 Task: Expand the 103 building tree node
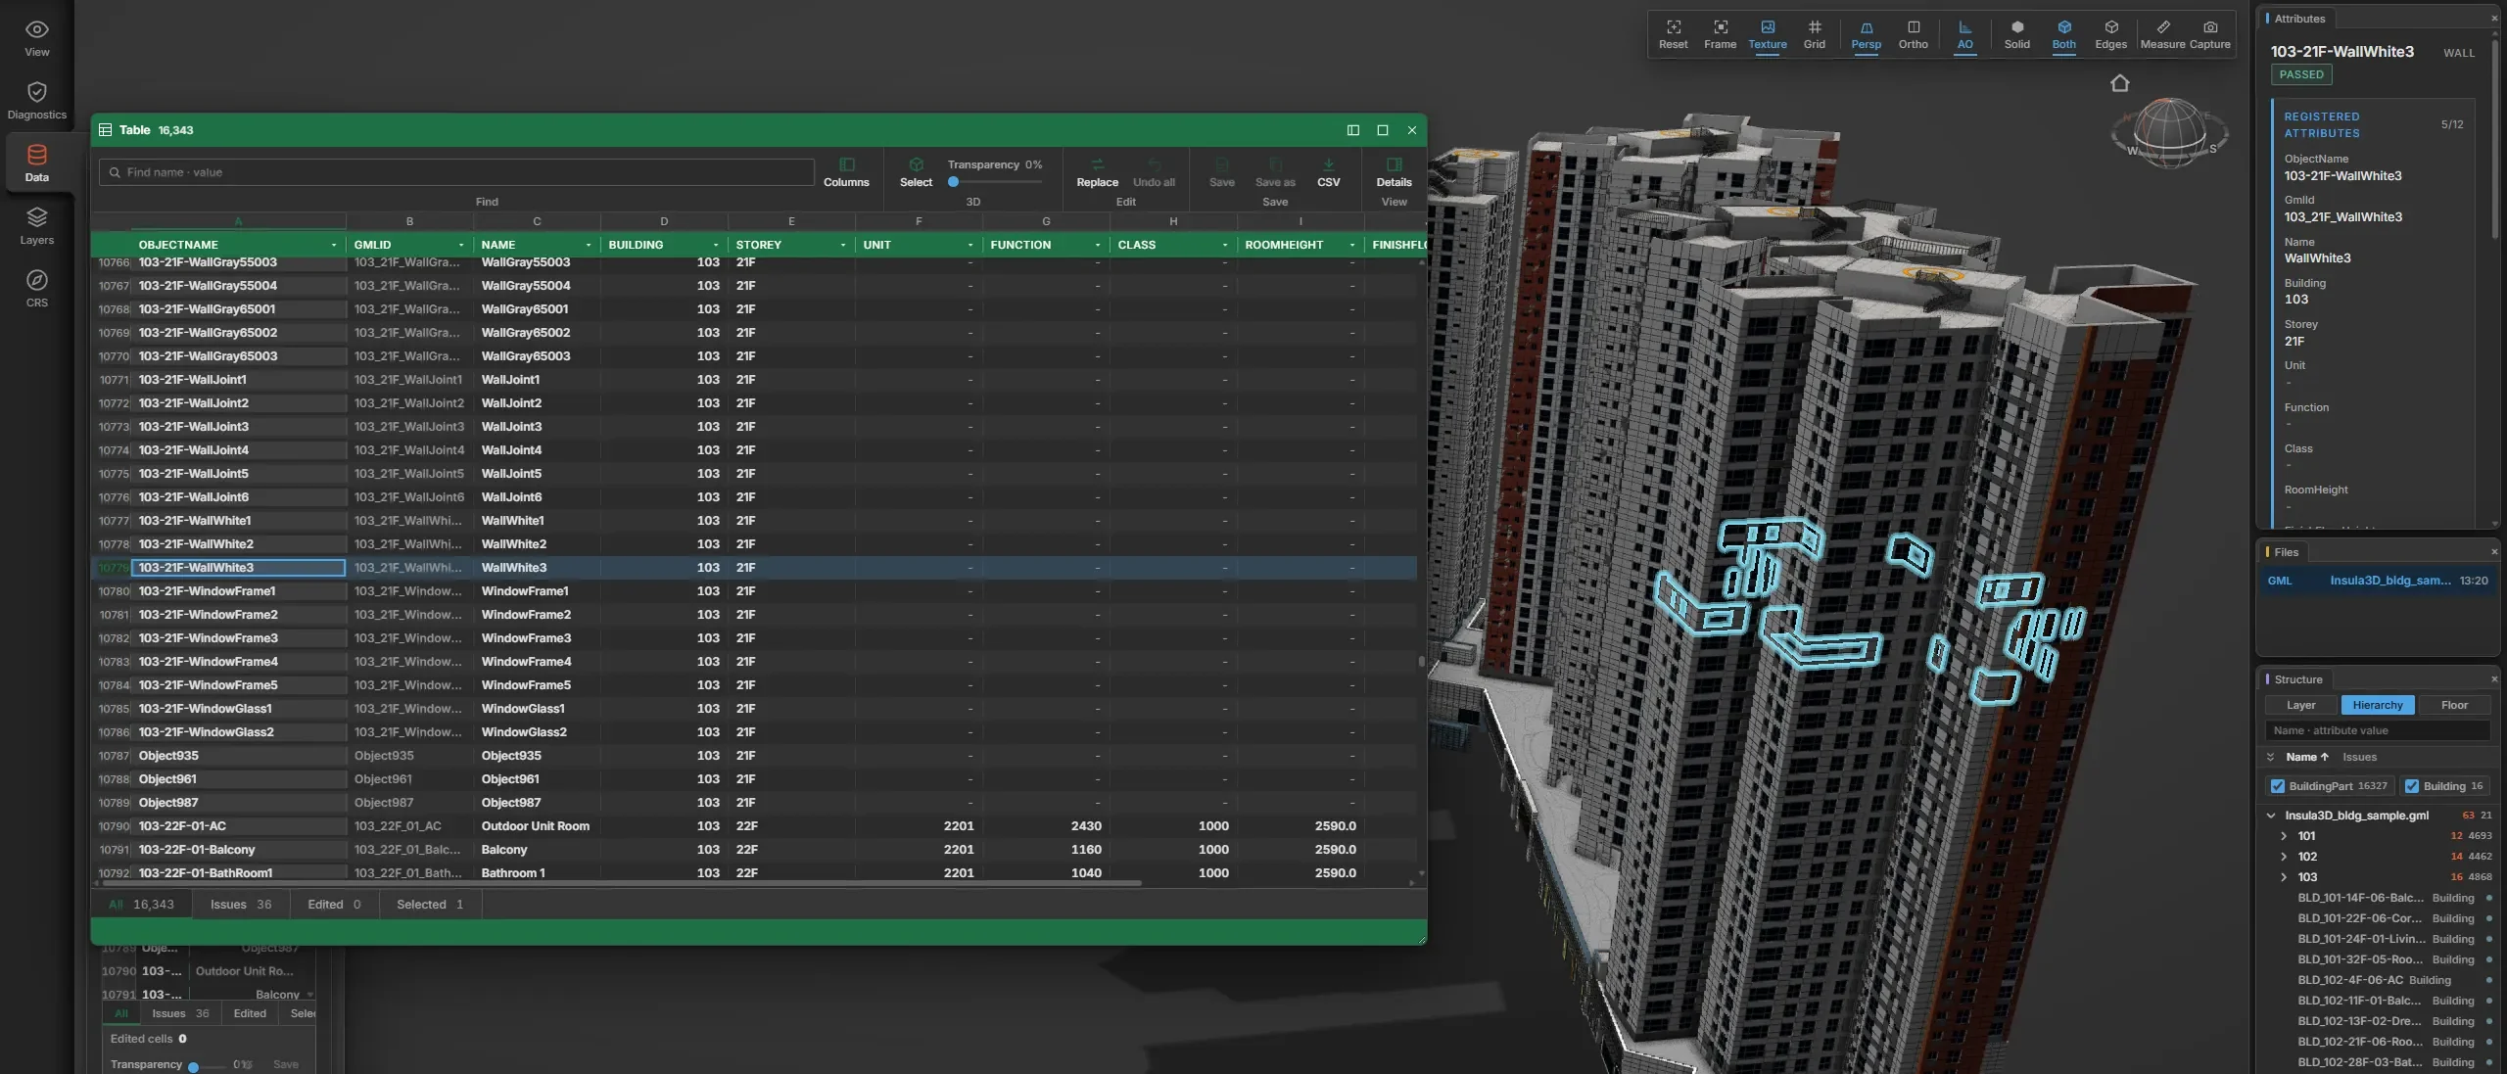point(2283,877)
